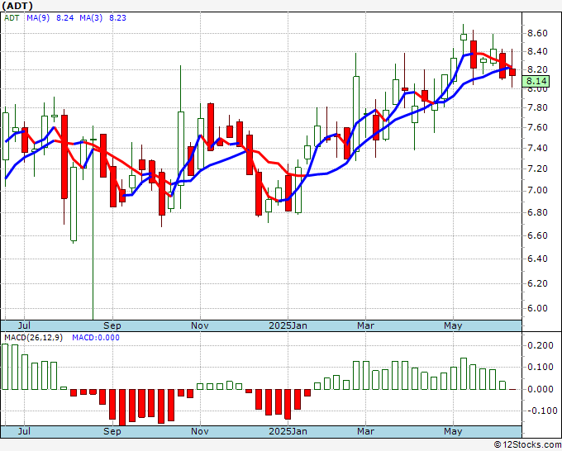Click Jul on the price chart time axis
Viewport: 562px width, 451px height.
[24, 325]
